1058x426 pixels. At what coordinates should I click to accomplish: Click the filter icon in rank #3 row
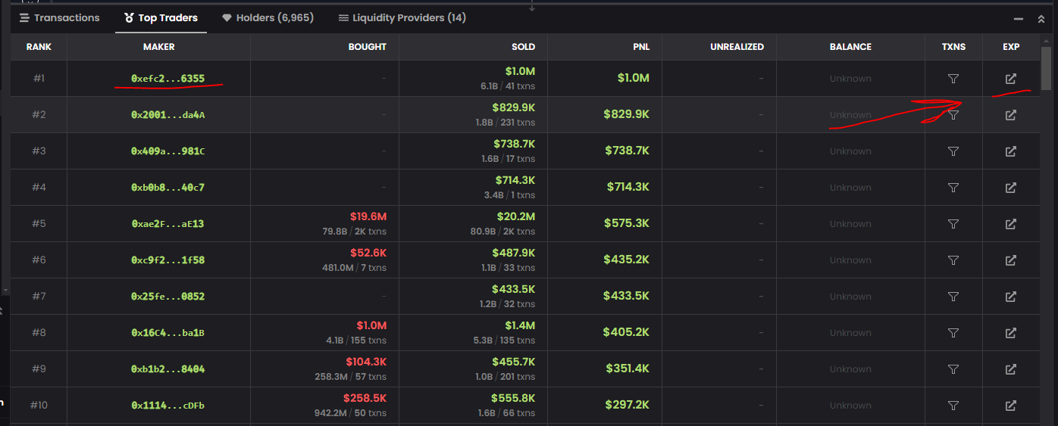953,151
